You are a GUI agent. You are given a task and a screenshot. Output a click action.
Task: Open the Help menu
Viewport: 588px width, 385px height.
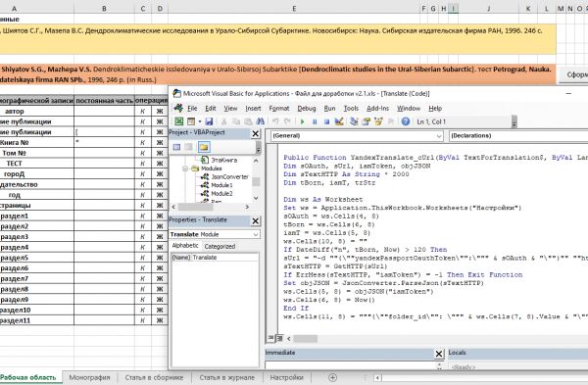click(435, 108)
